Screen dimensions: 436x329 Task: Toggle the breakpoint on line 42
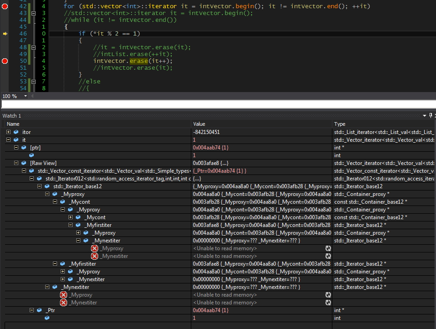pos(5,6)
